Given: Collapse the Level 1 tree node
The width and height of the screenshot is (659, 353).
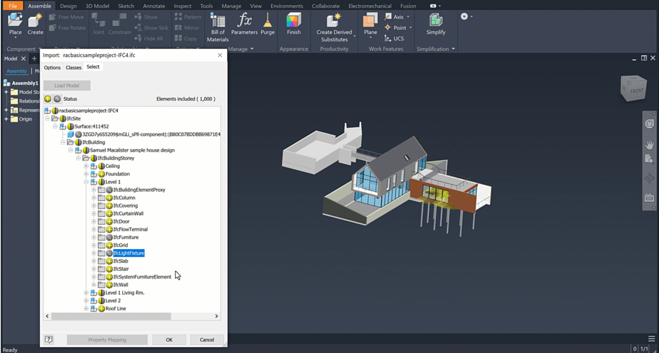Looking at the screenshot, I should [x=86, y=182].
